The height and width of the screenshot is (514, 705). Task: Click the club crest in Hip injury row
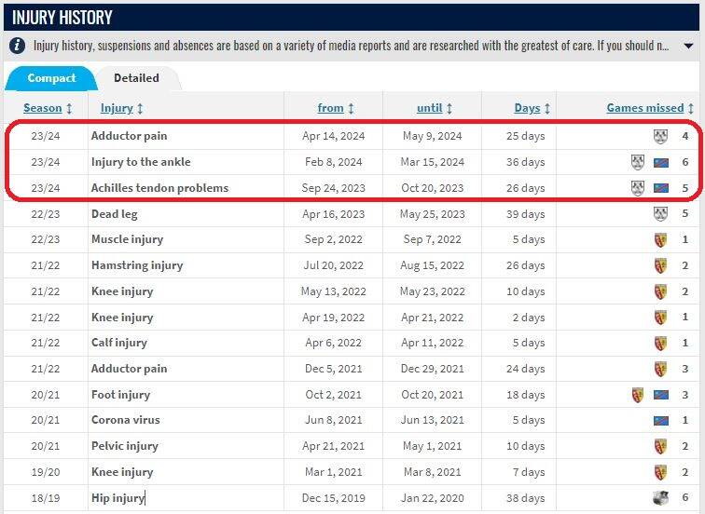point(661,498)
